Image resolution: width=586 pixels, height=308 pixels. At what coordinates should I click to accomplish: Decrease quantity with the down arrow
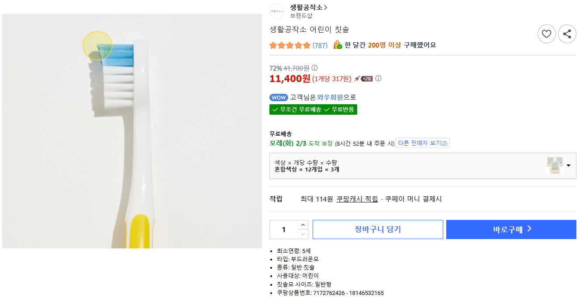303,234
